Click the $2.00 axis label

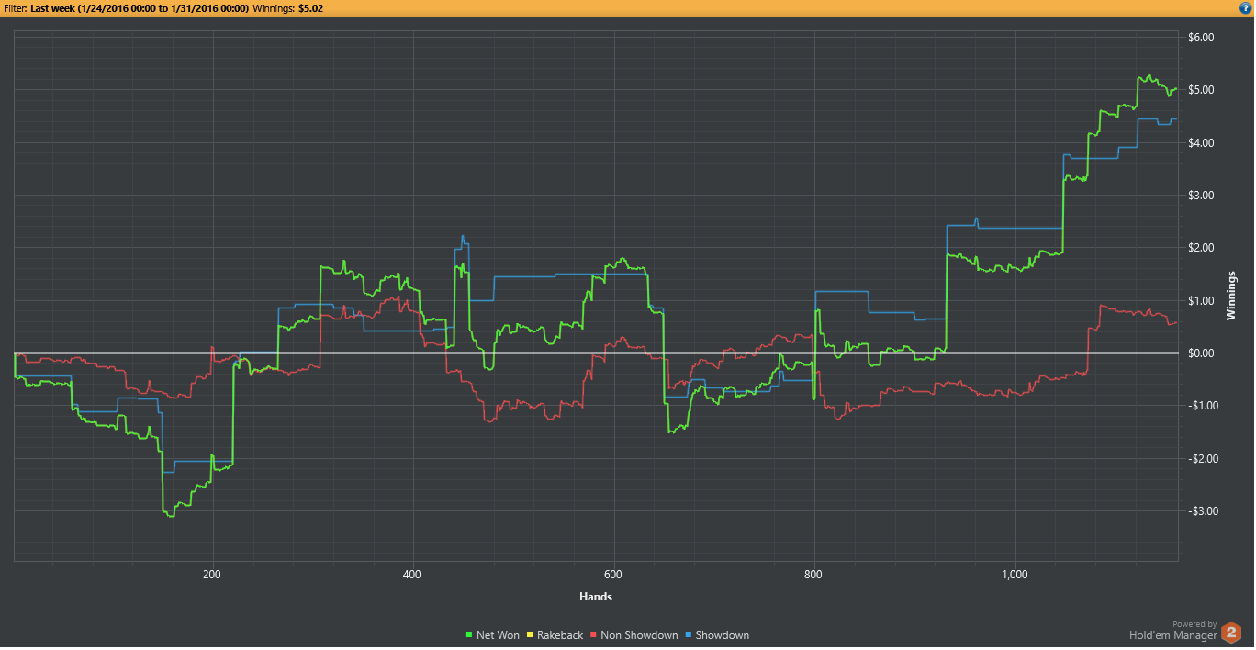pyautogui.click(x=1201, y=248)
